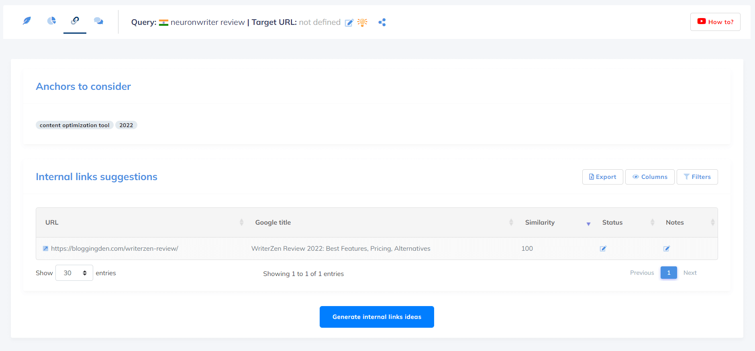Sort table by Google title column
Image resolution: width=755 pixels, height=351 pixels.
(381, 222)
